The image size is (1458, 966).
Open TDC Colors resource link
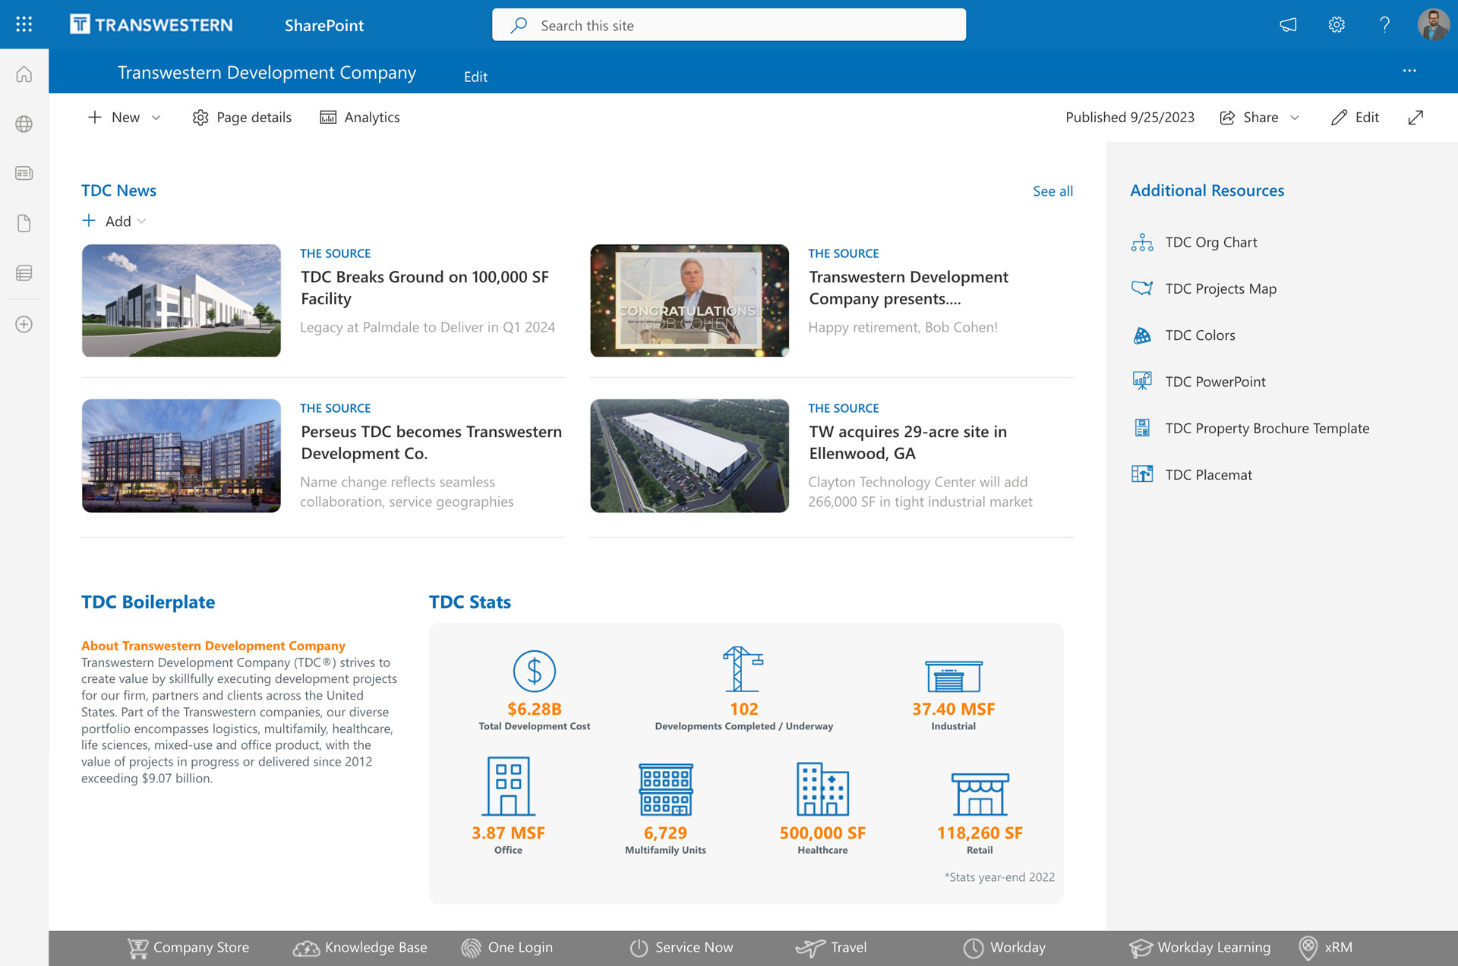pos(1200,335)
